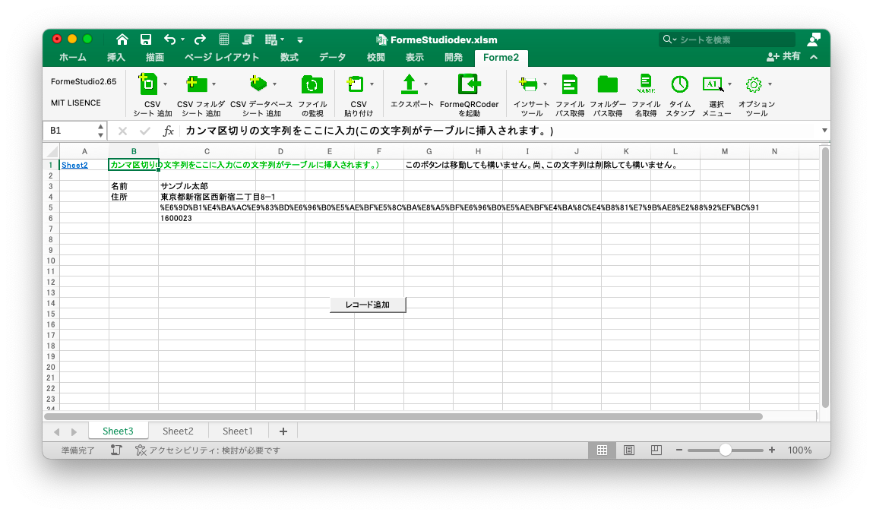Switch to page layout view in status bar

tap(628, 450)
